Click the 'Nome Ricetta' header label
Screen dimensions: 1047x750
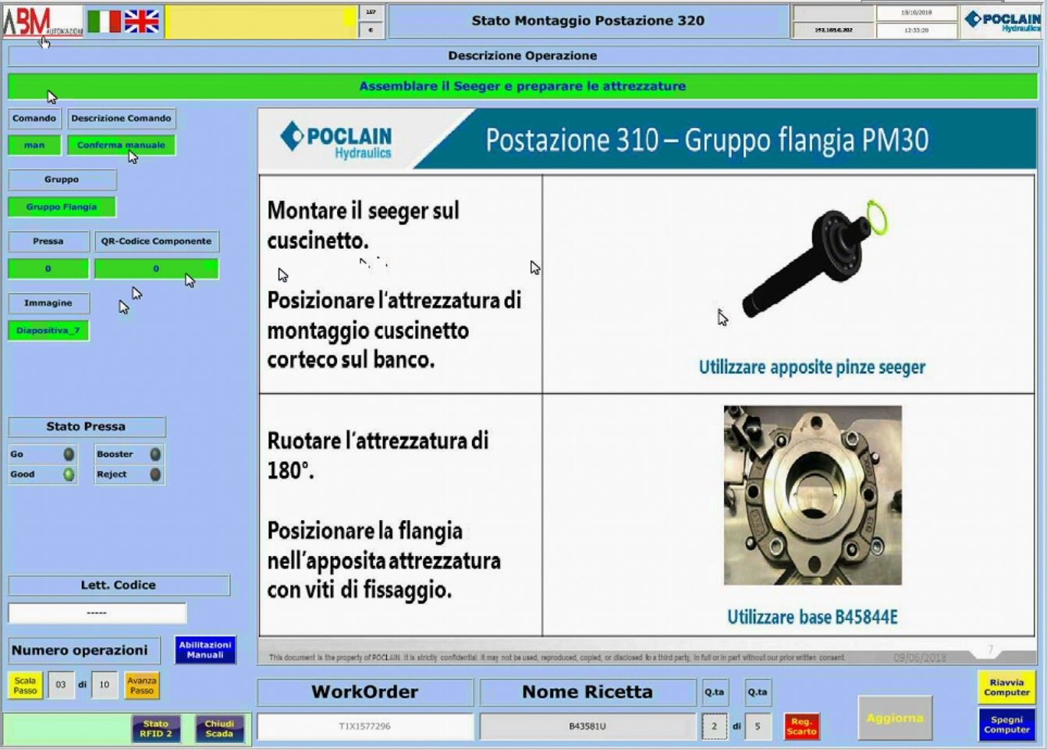point(587,692)
